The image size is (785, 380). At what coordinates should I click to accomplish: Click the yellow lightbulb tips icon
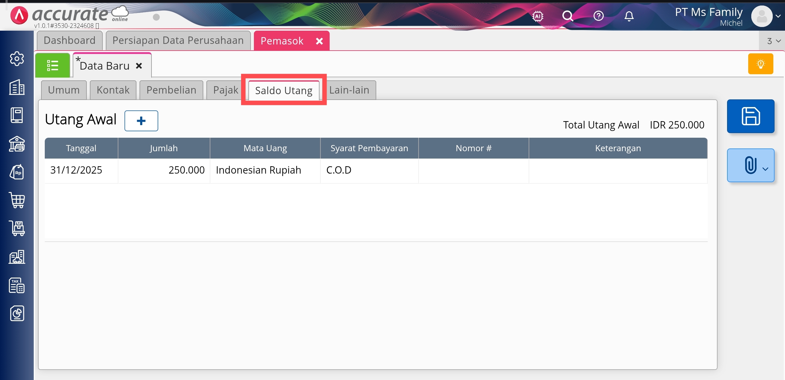pyautogui.click(x=760, y=64)
